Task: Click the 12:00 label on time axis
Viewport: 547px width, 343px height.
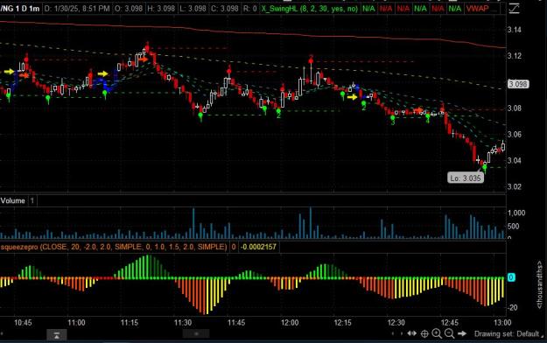Action: coord(290,322)
